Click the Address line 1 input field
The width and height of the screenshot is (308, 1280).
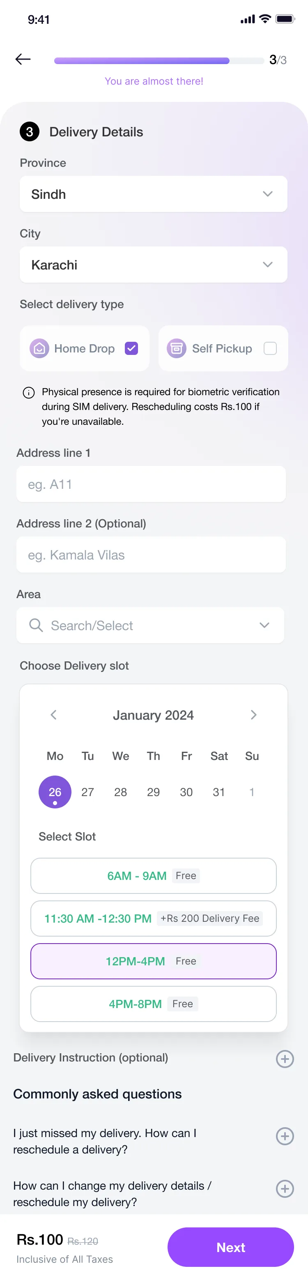tap(151, 483)
